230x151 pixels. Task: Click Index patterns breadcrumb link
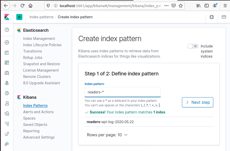(x=41, y=17)
